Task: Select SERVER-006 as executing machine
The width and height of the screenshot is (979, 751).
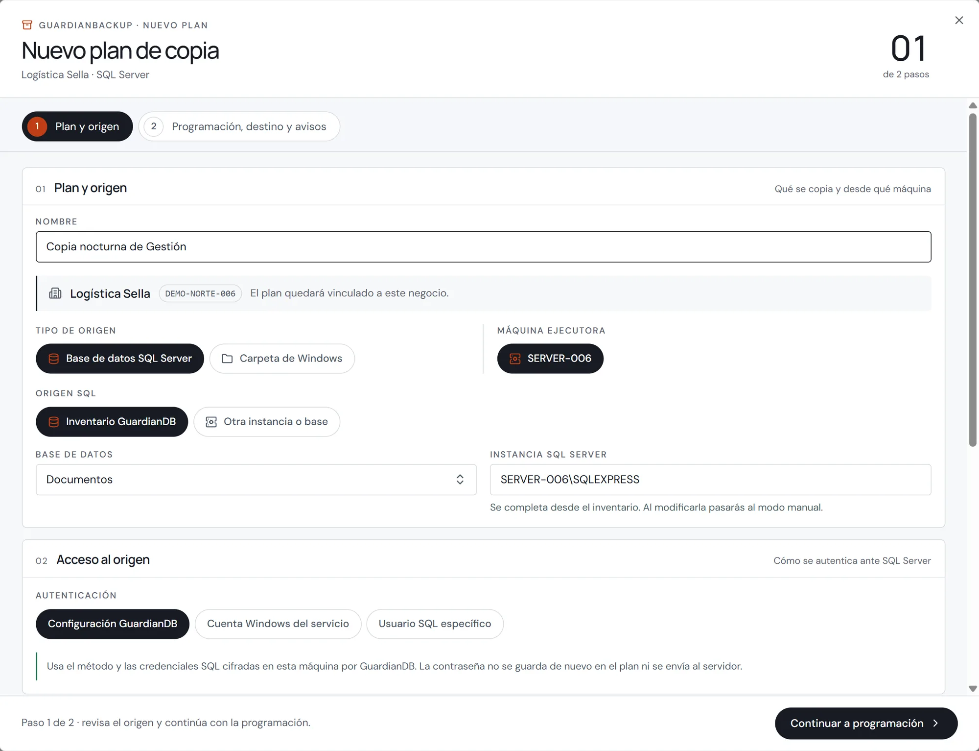Action: 550,359
